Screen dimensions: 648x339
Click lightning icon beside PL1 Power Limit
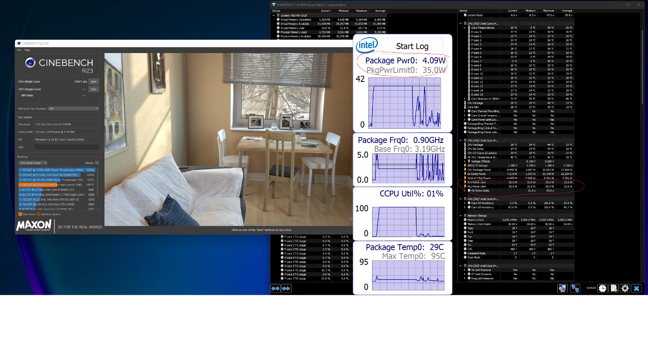tap(465, 182)
